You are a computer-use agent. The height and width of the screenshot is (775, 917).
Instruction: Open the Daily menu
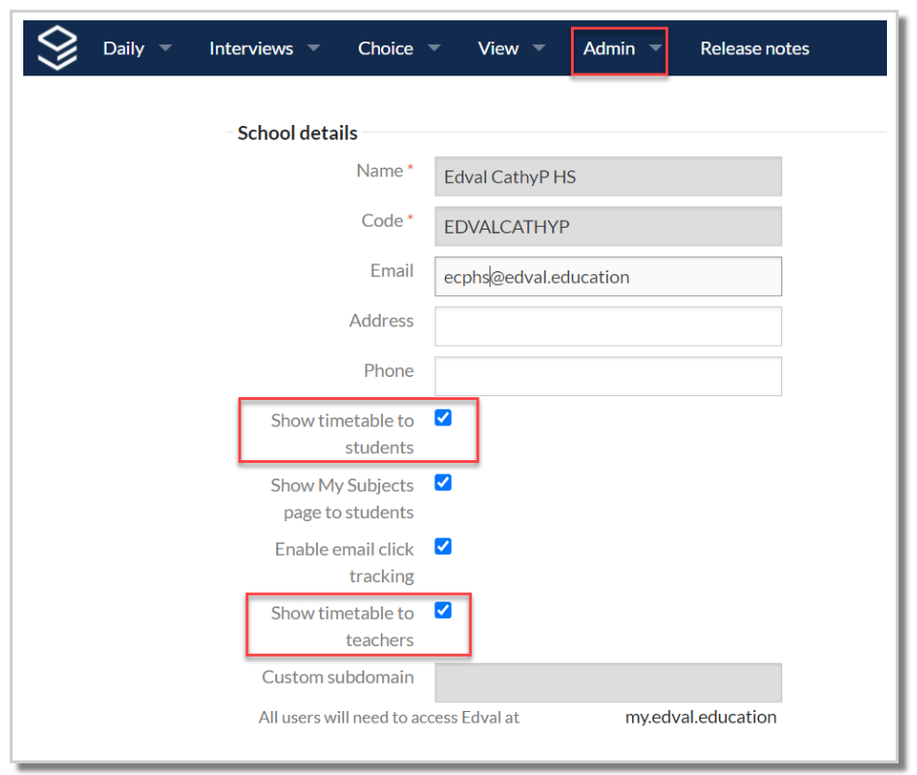point(123,48)
